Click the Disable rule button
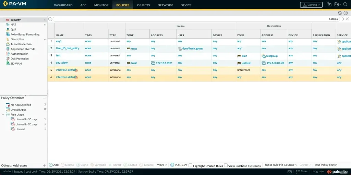 146,165
